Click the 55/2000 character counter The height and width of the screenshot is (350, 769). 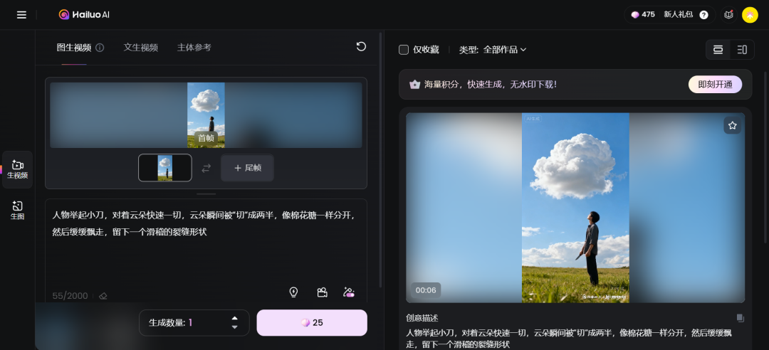pyautogui.click(x=70, y=296)
